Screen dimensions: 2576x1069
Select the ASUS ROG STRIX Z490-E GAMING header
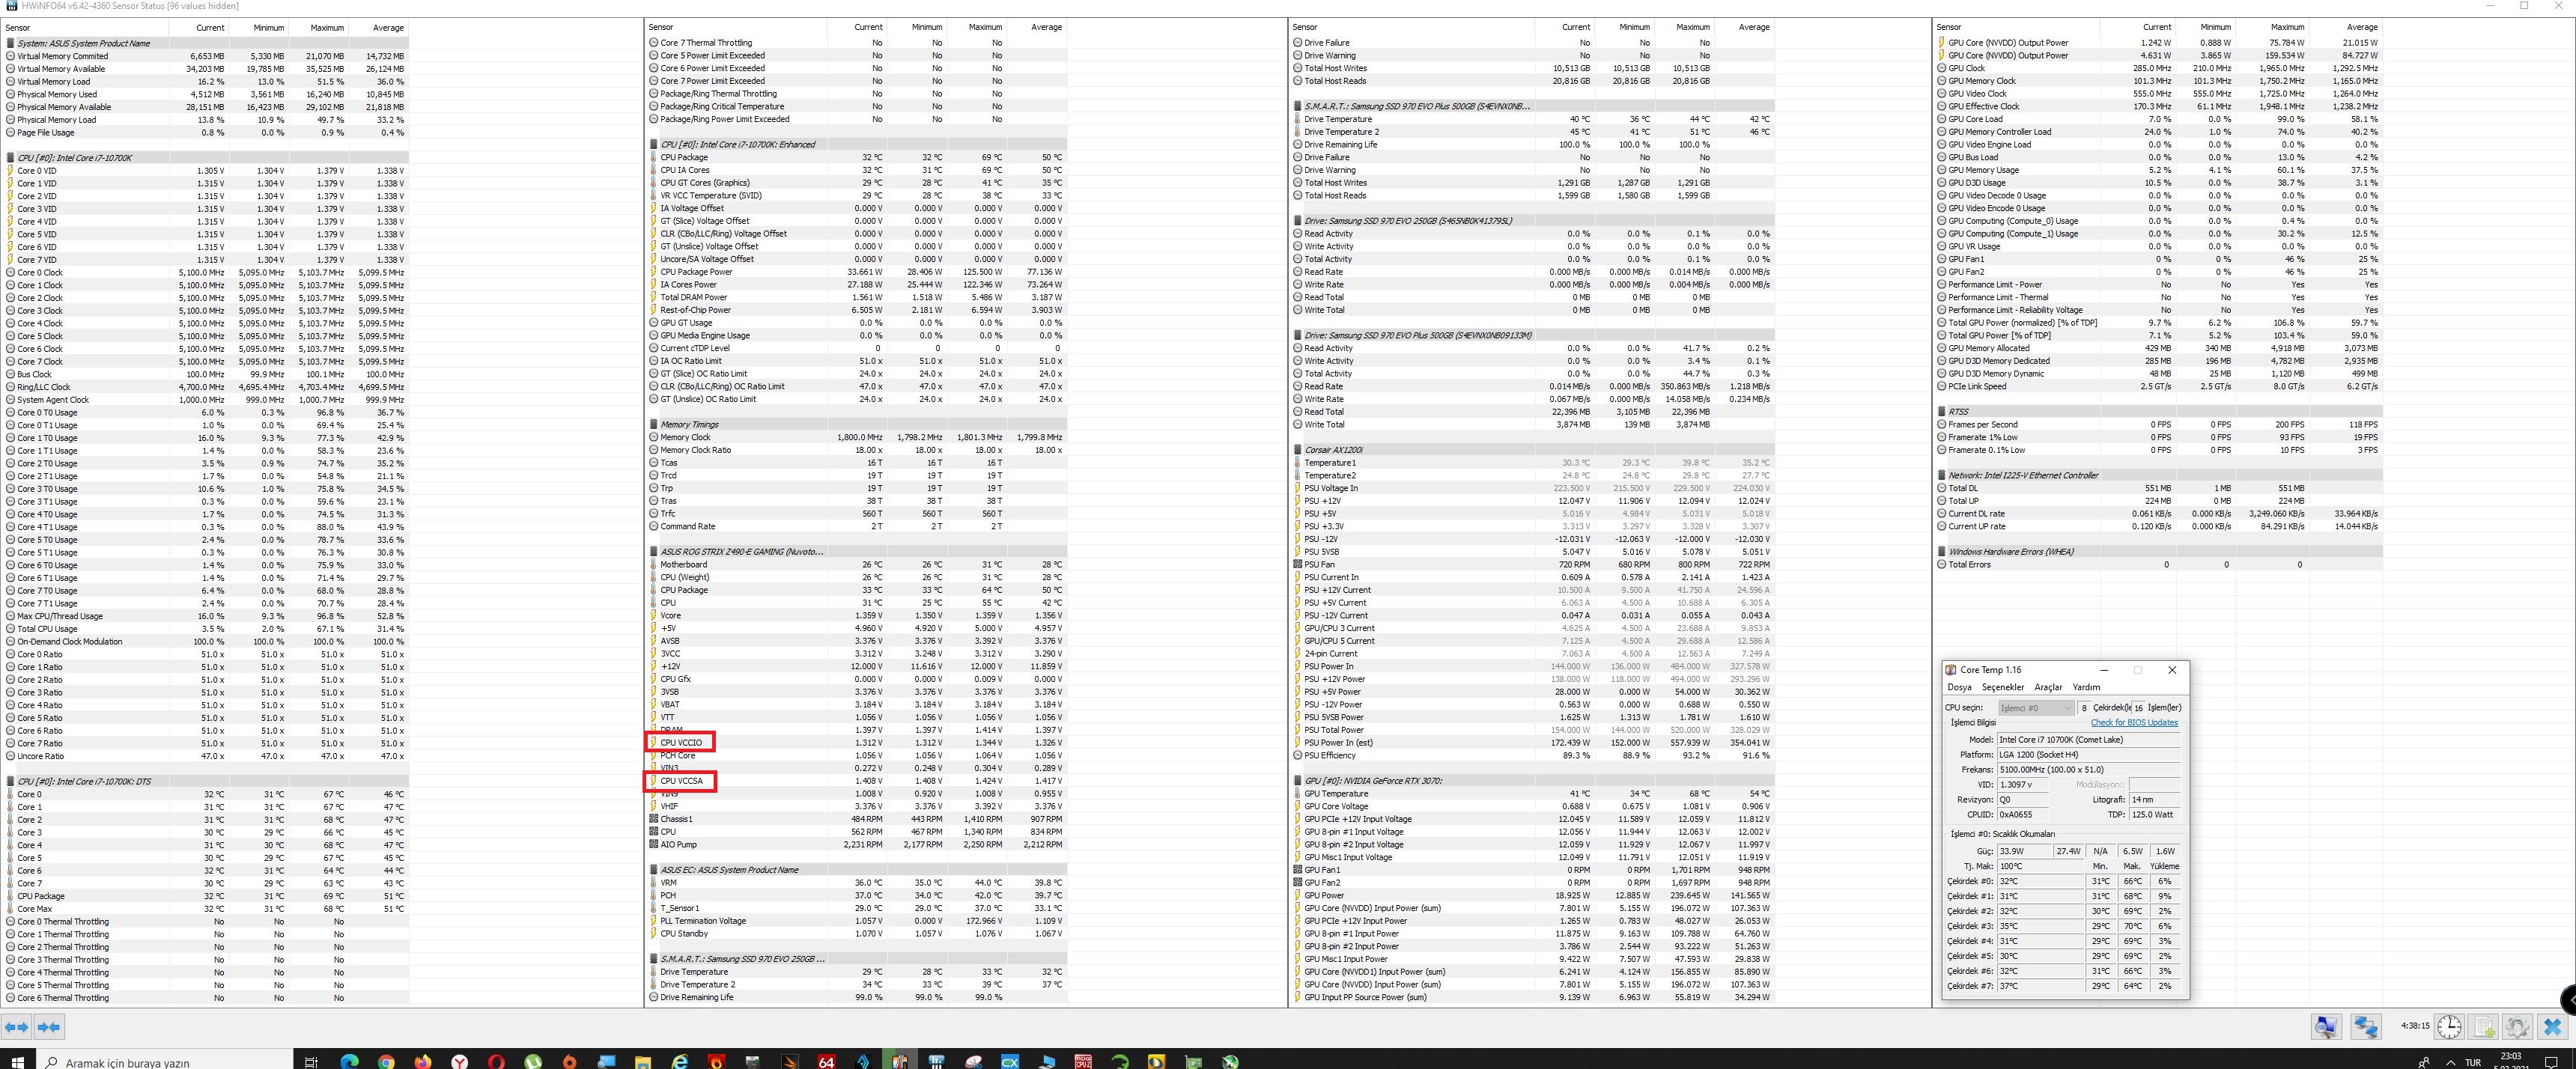pyautogui.click(x=856, y=552)
